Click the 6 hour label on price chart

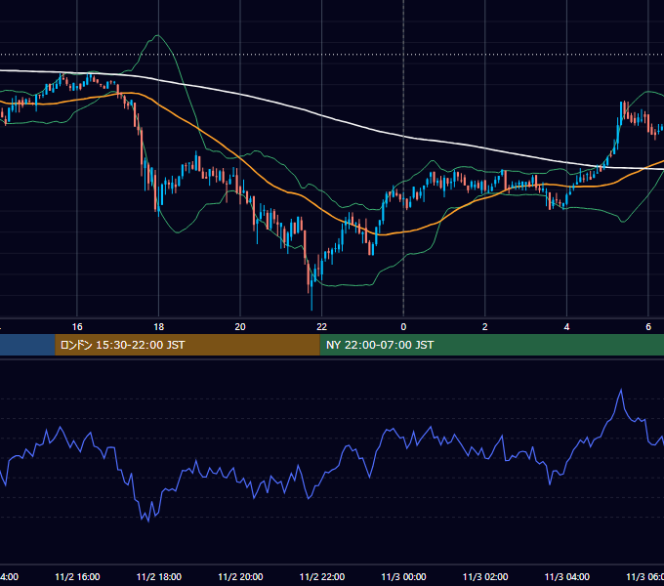[648, 327]
